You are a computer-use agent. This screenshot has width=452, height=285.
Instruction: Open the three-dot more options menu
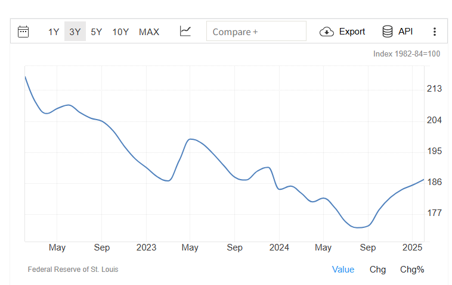pos(435,32)
